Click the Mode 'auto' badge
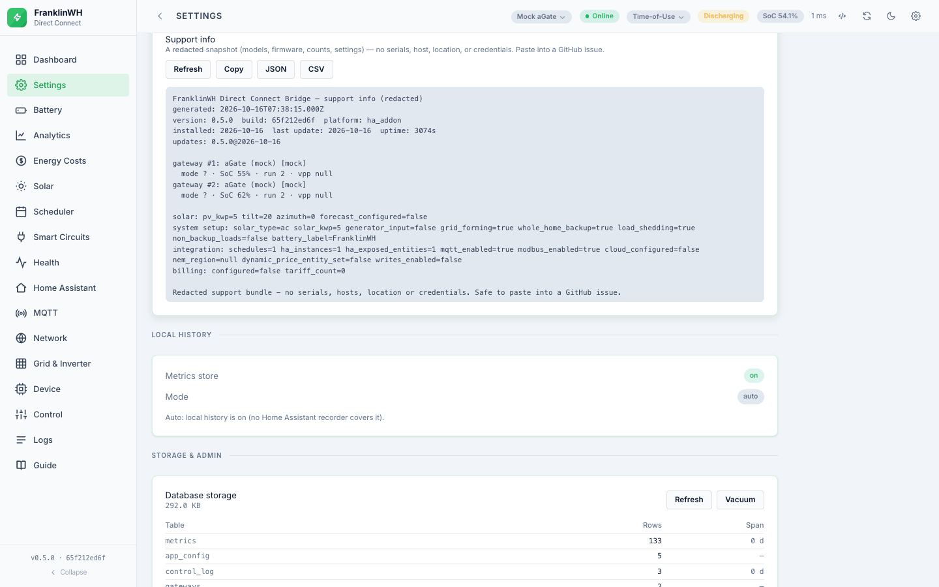This screenshot has width=939, height=587. pos(751,397)
